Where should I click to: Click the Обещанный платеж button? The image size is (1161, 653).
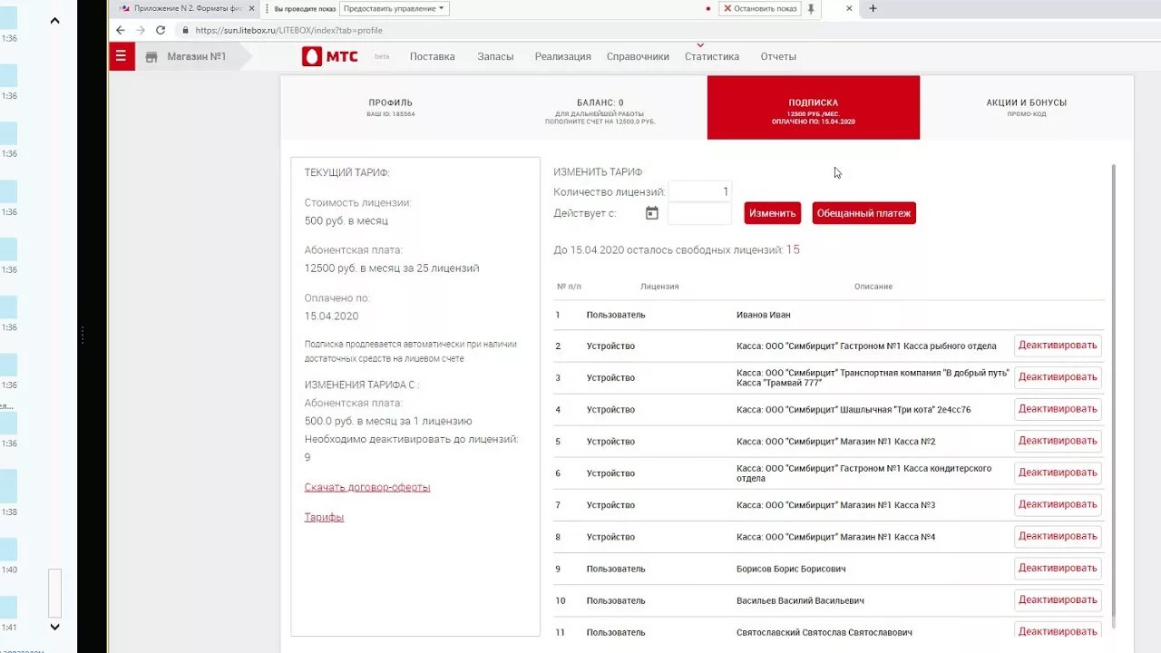[863, 213]
